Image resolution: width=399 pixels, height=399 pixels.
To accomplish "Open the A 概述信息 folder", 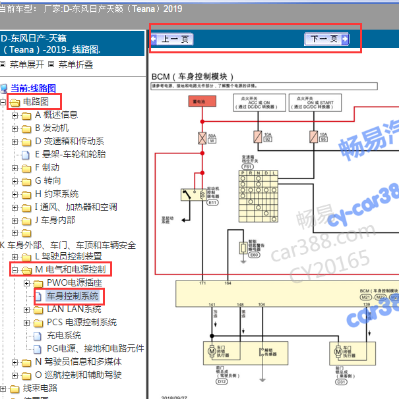I will (56, 115).
